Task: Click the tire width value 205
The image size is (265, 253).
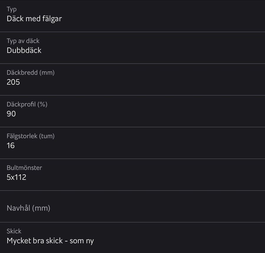Action: click(x=13, y=82)
